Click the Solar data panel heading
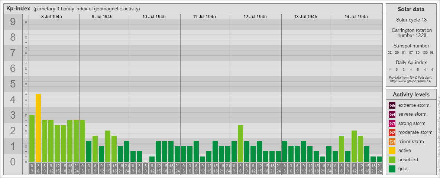440x178 pixels. (x=411, y=9)
